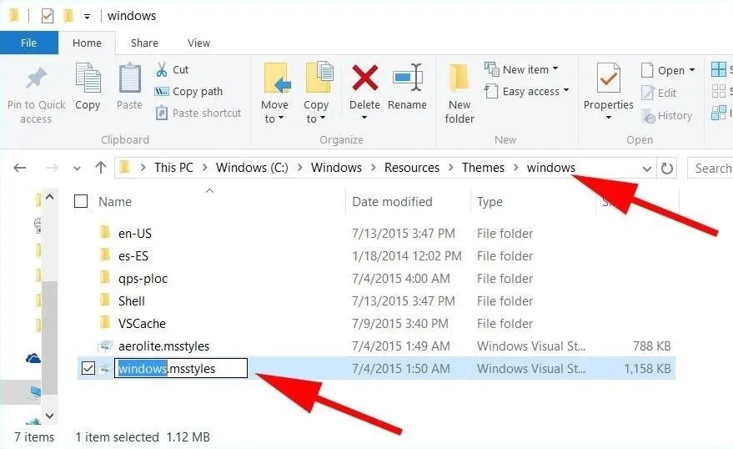Select the en-US folder
Viewport: 733px width, 449px height.
134,234
